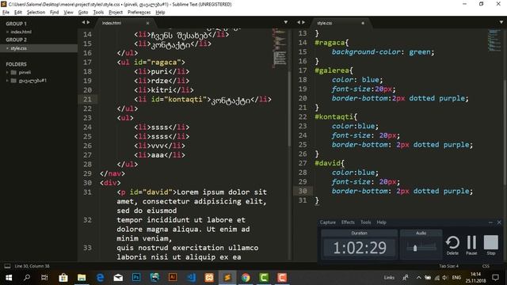The height and width of the screenshot is (285, 507).
Task: Open the Find menu
Action: pyautogui.click(x=55, y=13)
